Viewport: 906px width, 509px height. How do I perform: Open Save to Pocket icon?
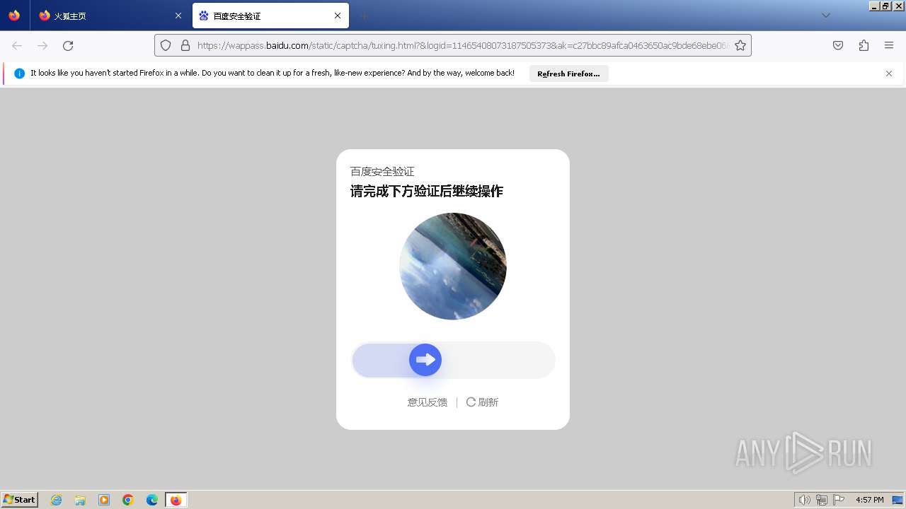838,45
